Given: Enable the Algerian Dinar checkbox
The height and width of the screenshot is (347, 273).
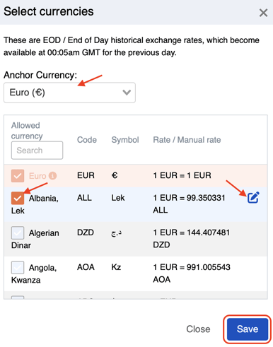Looking at the screenshot, I should pyautogui.click(x=18, y=233).
